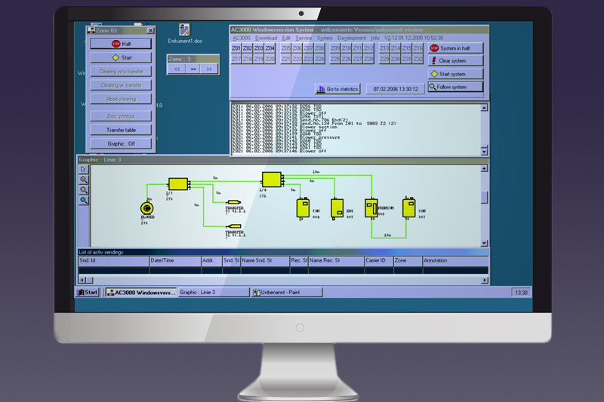Click Follow system magnifier button
This screenshot has width=604, height=402.
click(455, 87)
